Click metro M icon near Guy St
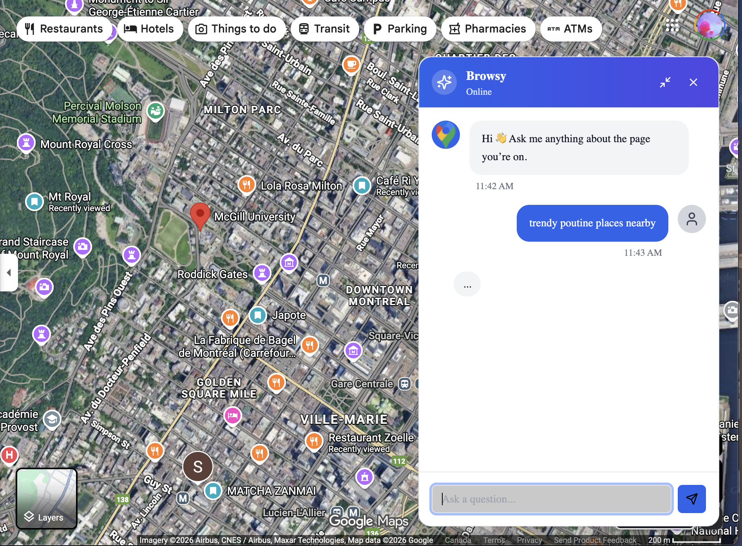Image resolution: width=742 pixels, height=546 pixels. pyautogui.click(x=183, y=498)
